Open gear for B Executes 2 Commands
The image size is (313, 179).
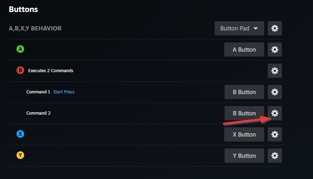(x=274, y=71)
